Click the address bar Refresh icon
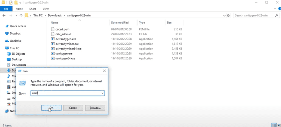Image resolution: width=281 pixels, height=127 pixels. click(228, 15)
